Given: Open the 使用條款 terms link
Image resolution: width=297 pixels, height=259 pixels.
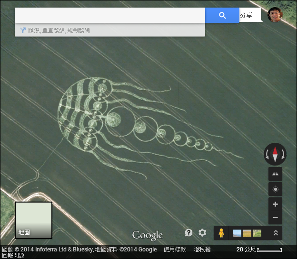Looking at the screenshot, I should point(175,250).
